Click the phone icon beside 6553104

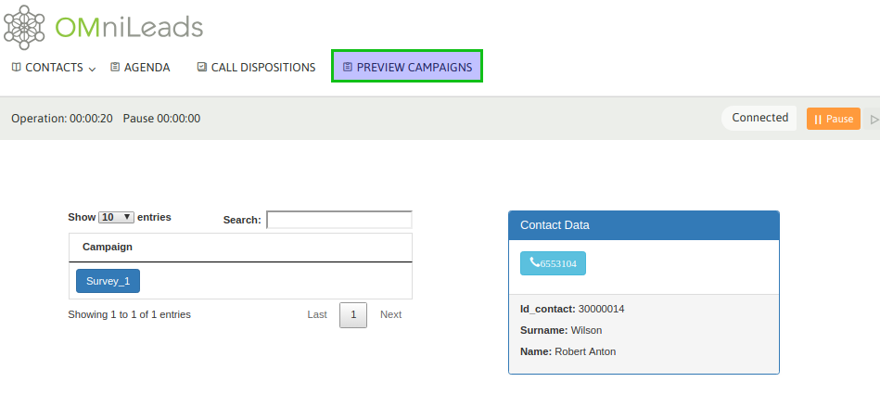(534, 263)
